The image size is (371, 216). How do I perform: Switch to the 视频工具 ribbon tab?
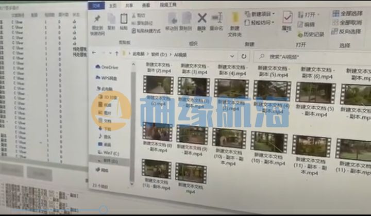(168, 5)
